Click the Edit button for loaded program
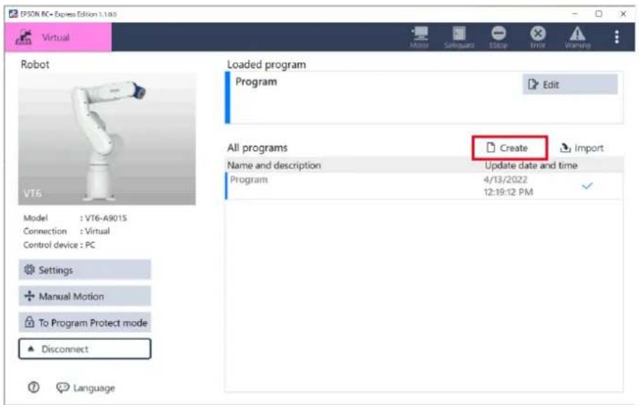The width and height of the screenshot is (639, 405). [x=570, y=84]
